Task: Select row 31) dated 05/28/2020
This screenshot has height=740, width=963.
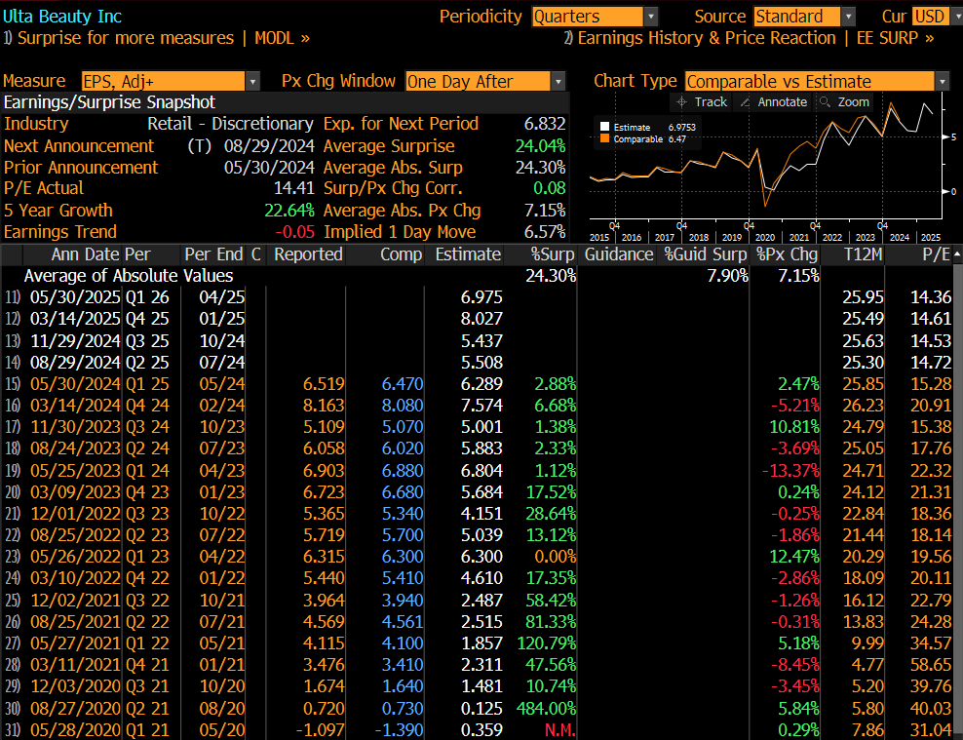Action: [479, 729]
